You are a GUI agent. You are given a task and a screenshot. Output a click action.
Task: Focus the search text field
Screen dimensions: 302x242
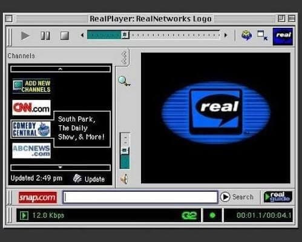[140, 197]
